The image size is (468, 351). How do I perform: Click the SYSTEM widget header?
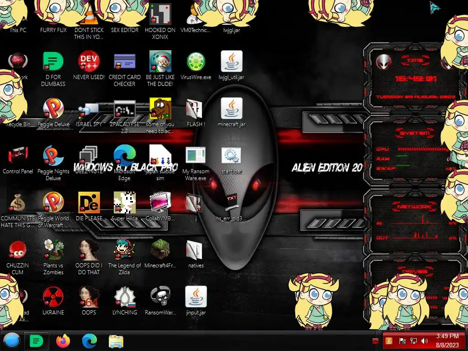(415, 133)
